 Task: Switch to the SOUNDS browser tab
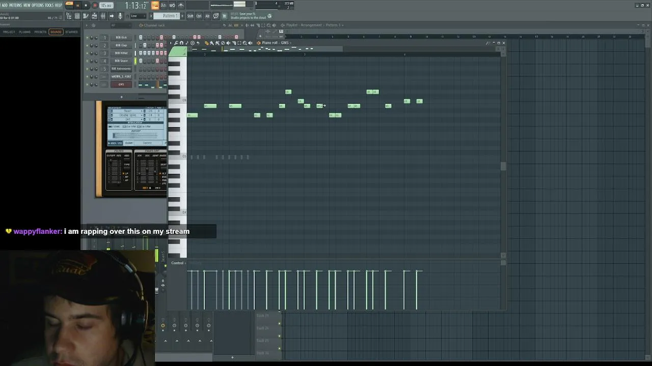tap(56, 32)
